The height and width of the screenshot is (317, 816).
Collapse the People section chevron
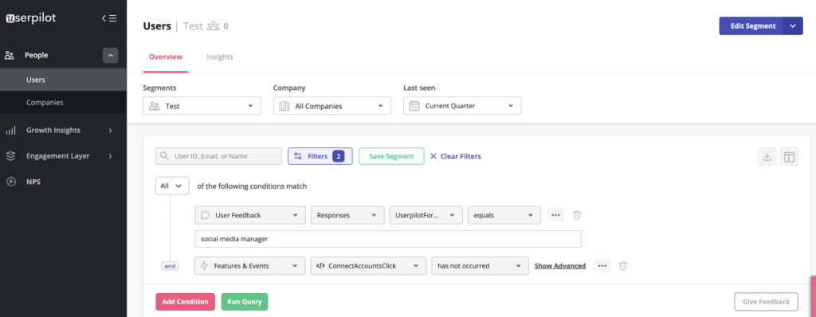pyautogui.click(x=110, y=55)
